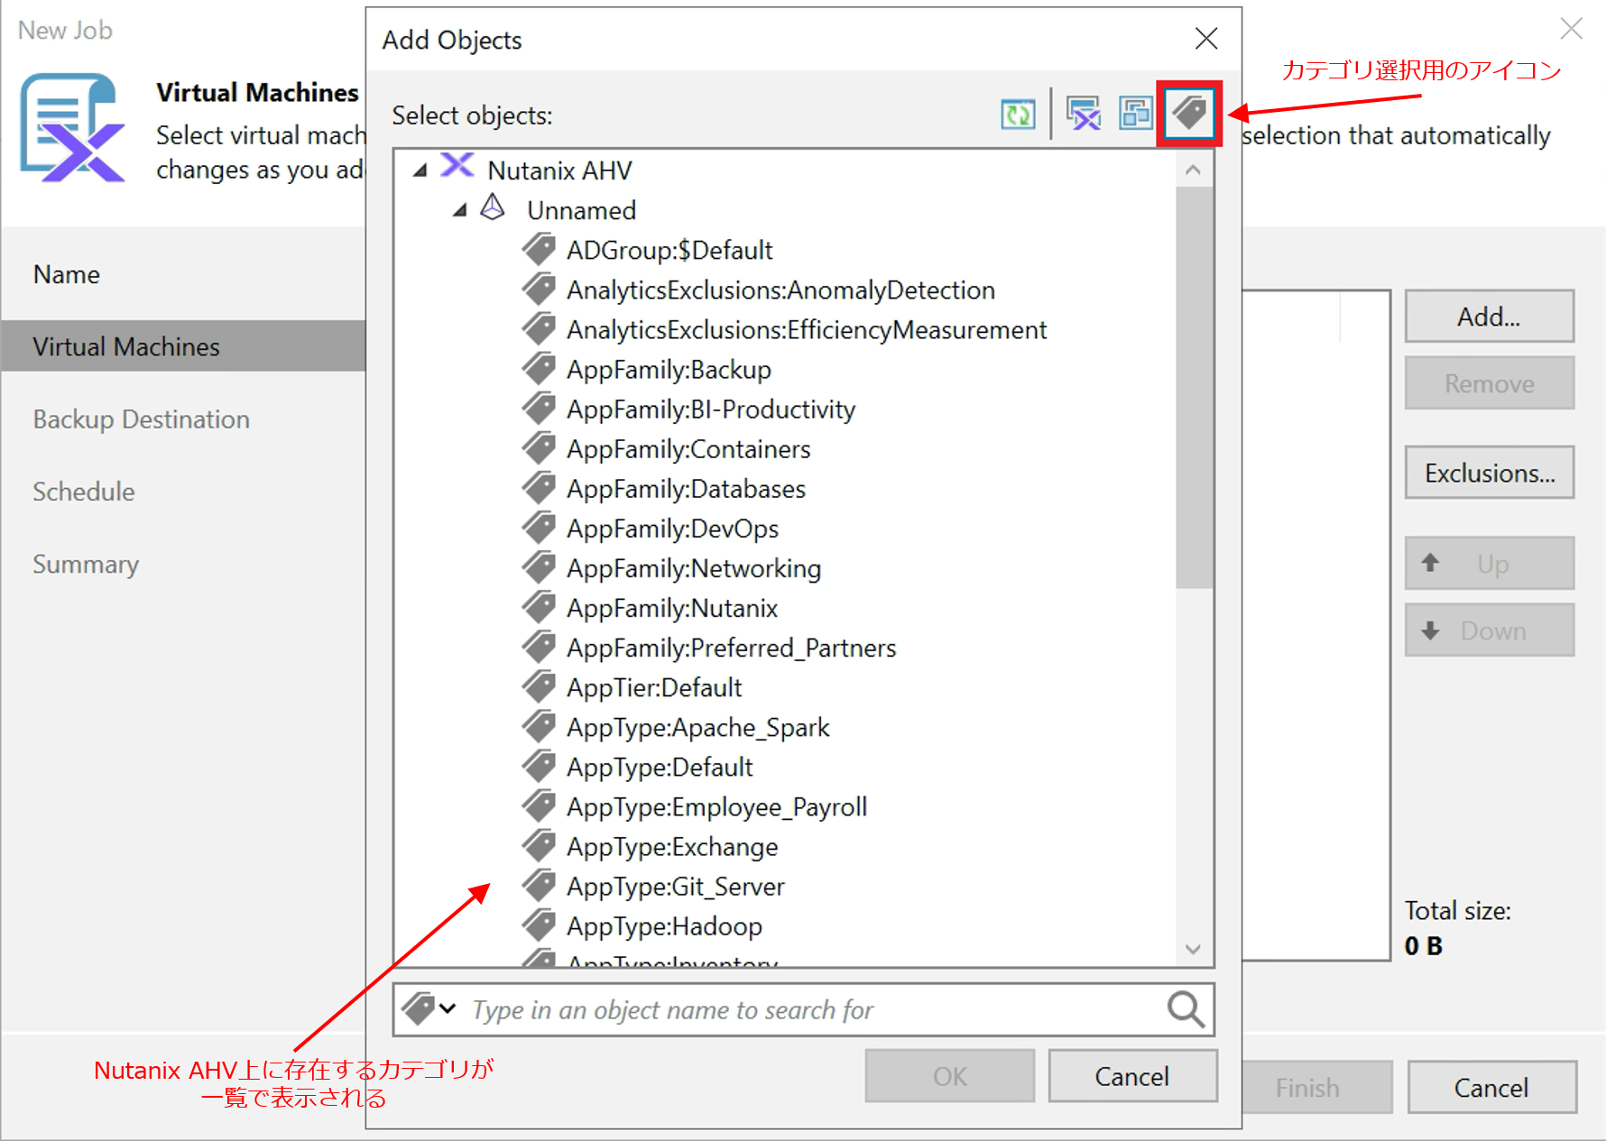Click the tag icon beside AppFamily:Networking
Screen dimensions: 1606x1141
tap(539, 566)
